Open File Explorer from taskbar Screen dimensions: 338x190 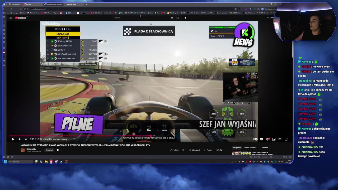[x=46, y=161]
